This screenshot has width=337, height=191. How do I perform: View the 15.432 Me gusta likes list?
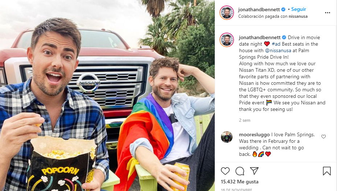pos(239,182)
